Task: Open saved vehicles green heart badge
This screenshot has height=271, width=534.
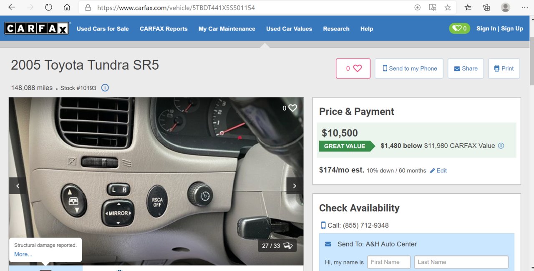Action: tap(459, 28)
